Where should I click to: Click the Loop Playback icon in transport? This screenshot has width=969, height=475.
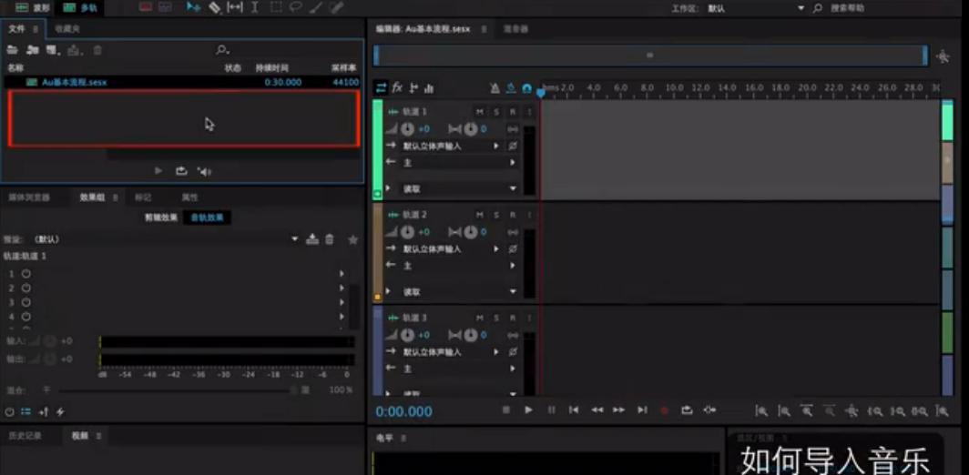pyautogui.click(x=687, y=410)
